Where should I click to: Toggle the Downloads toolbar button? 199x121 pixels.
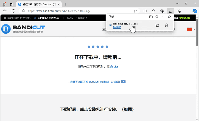click(x=170, y=11)
